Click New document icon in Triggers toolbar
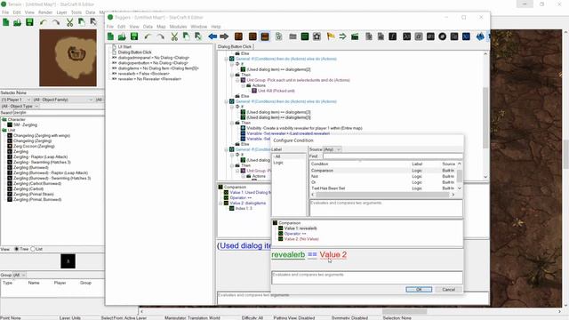Screen dimensions: 569x320 click(110, 36)
